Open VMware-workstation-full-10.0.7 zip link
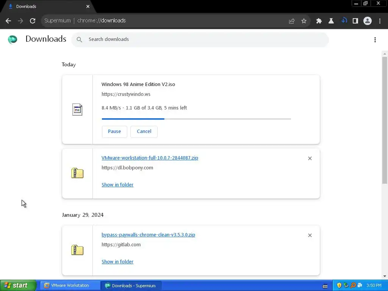The height and width of the screenshot is (291, 388). (150, 158)
